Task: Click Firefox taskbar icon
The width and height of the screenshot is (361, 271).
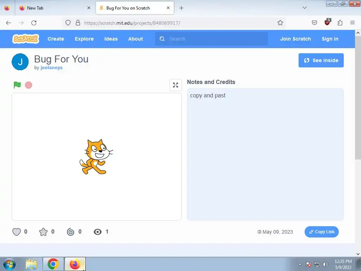Action: (x=75, y=264)
